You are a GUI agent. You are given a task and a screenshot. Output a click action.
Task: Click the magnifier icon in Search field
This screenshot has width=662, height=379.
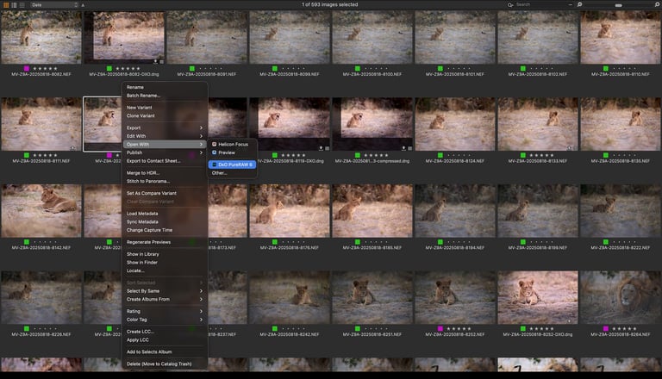pos(511,5)
